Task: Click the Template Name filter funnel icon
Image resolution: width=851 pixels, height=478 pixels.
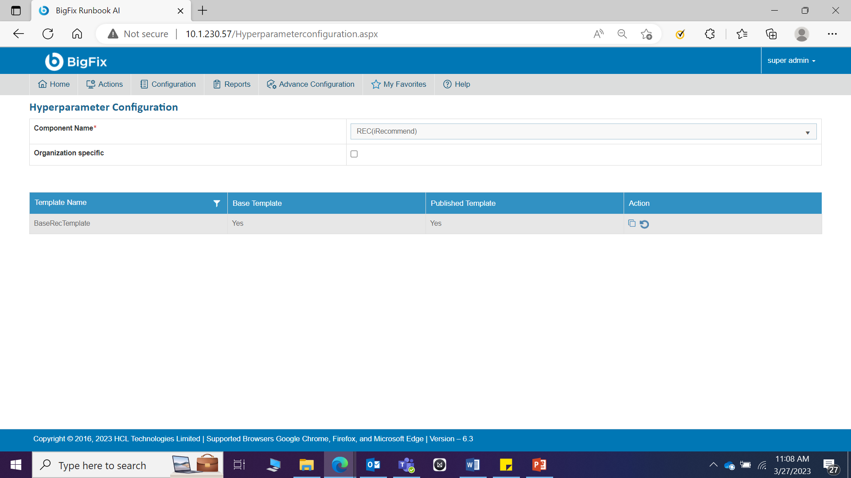Action: point(217,203)
